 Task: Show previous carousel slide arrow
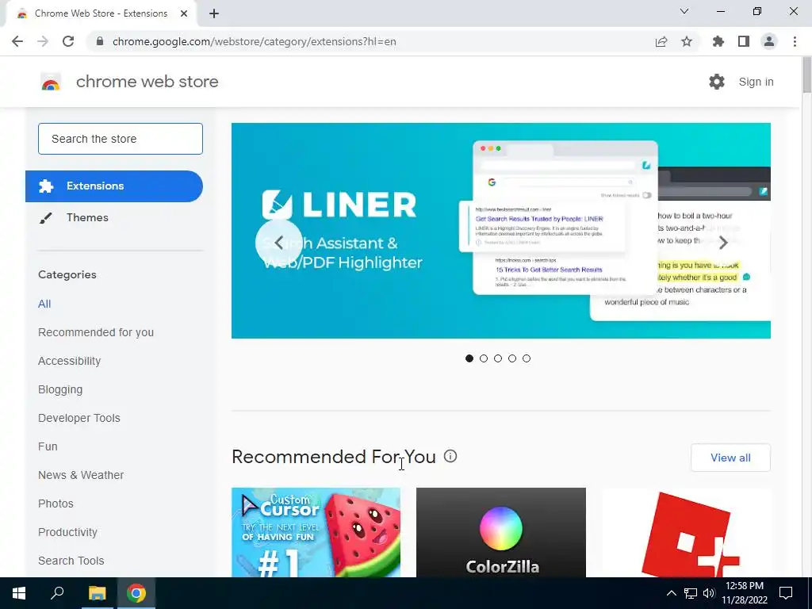278,243
